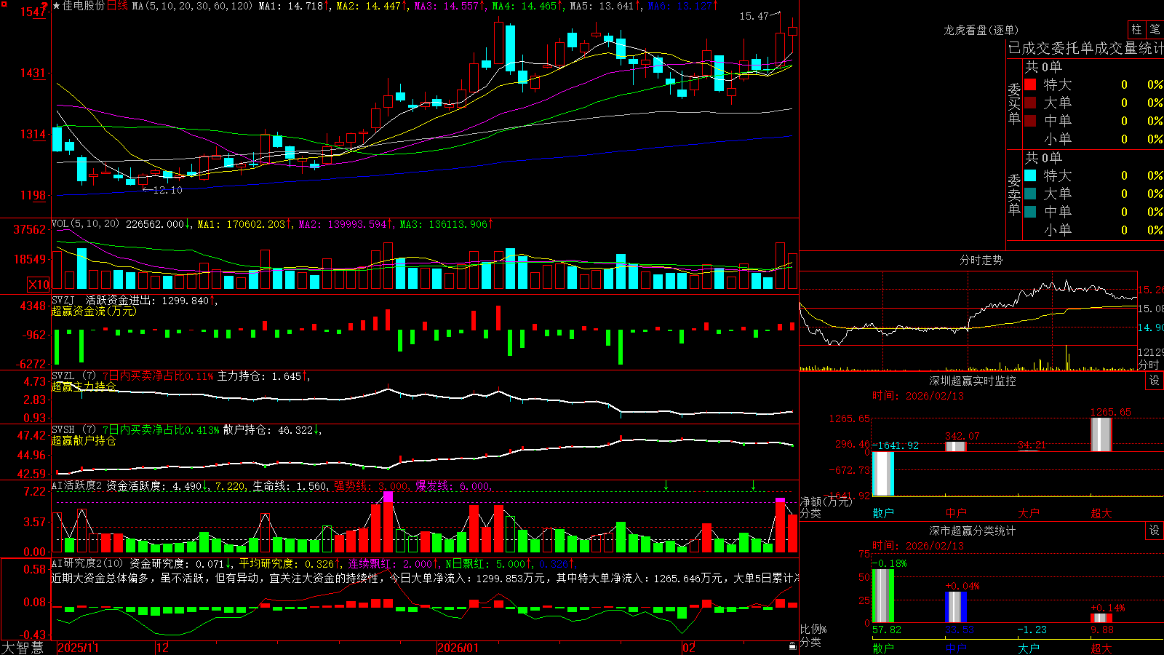This screenshot has width=1164, height=655.
Task: Click the 分时走势 panel title
Action: (981, 260)
